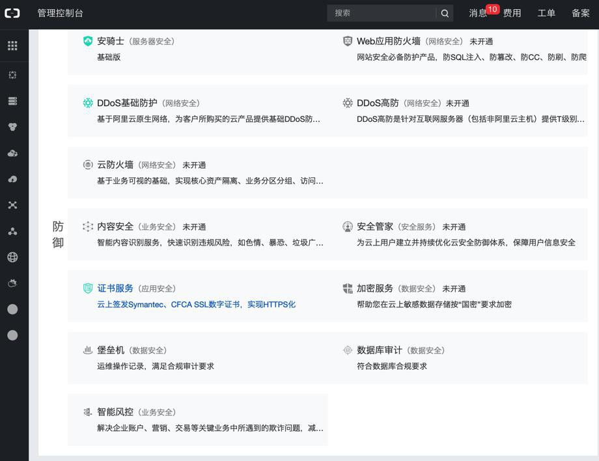Click 为云上用户建立 description text
Viewport: 599px width, 461px height.
click(x=466, y=242)
